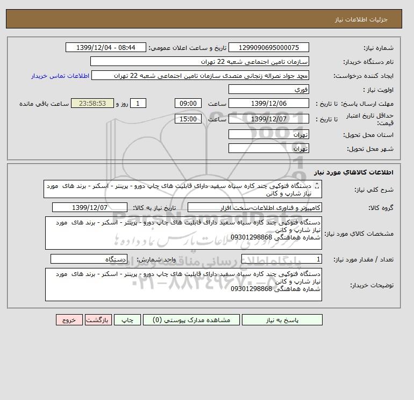Image resolution: width=414 pixels, height=400 pixels.
Task: Click the 'جزئیات اطلاعات نیاز' page header
Action: (361, 19)
